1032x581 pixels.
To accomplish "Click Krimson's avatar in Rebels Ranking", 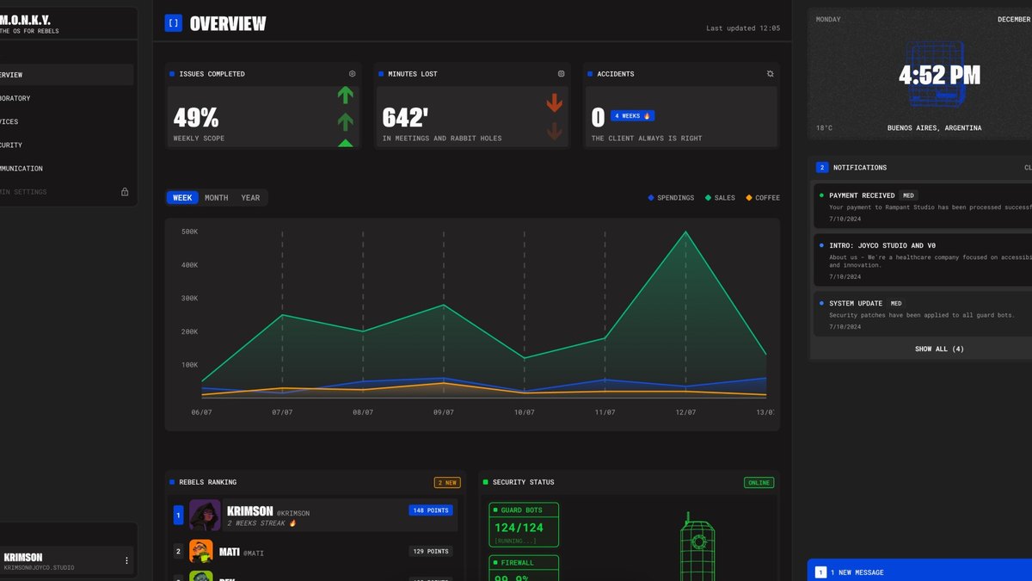I will tap(205, 515).
